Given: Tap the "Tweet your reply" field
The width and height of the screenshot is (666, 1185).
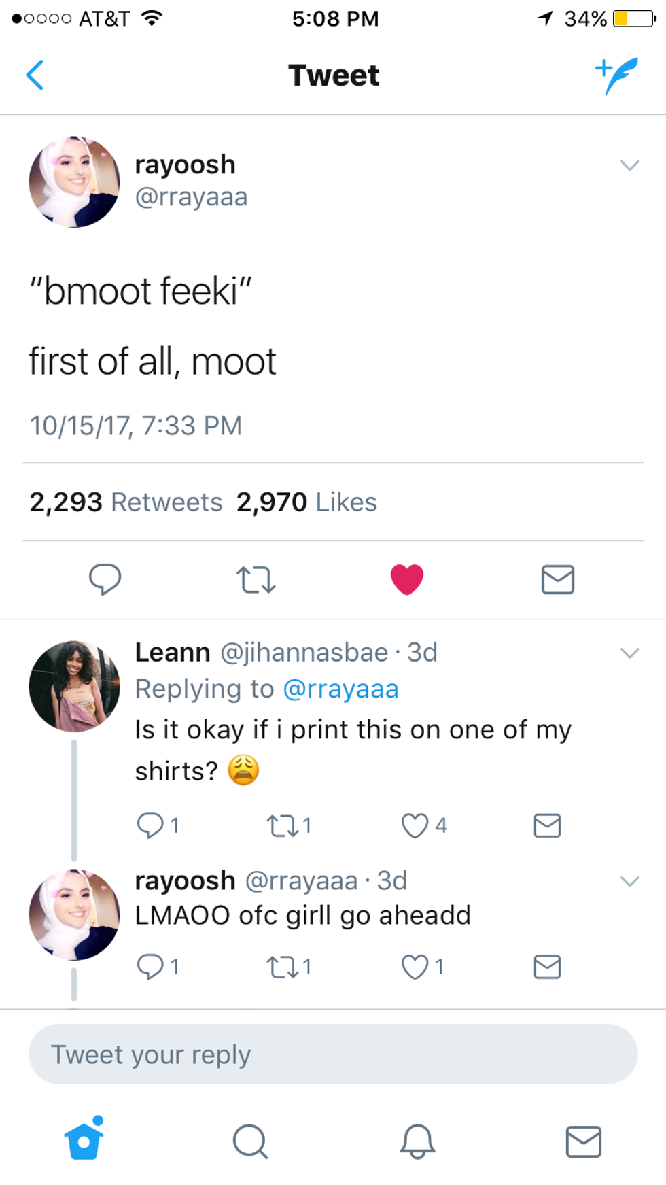Looking at the screenshot, I should (333, 1054).
